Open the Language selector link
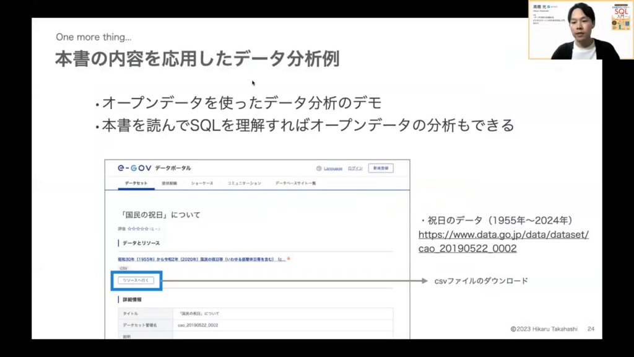This screenshot has height=357, width=634. tap(333, 168)
